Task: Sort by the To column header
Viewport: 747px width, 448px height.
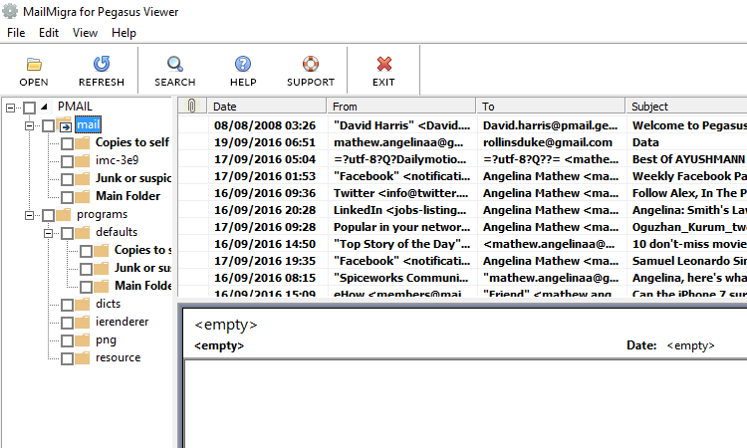Action: pos(551,106)
